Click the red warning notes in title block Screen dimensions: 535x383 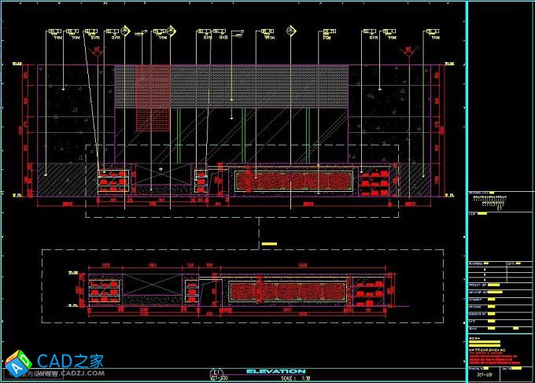(496, 357)
